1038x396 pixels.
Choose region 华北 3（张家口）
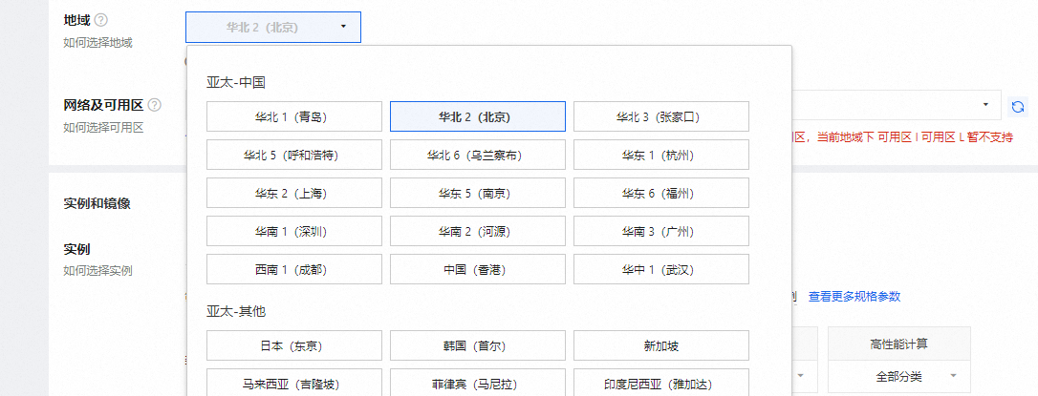tap(660, 116)
